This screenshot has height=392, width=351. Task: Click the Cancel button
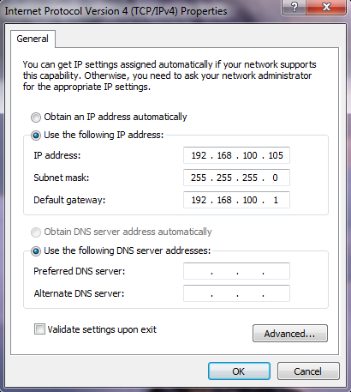308,371
